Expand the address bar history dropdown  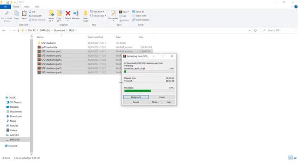[250, 30]
